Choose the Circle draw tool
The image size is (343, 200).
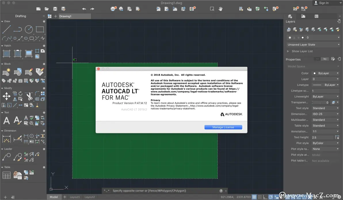[29, 29]
